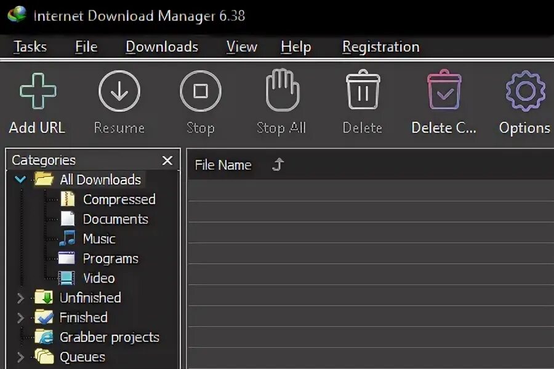Expand the Unfinished category
This screenshot has height=369, width=554.
click(x=20, y=298)
